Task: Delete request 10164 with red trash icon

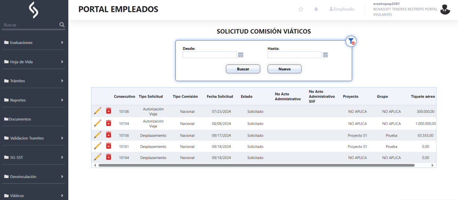Action: point(108,157)
